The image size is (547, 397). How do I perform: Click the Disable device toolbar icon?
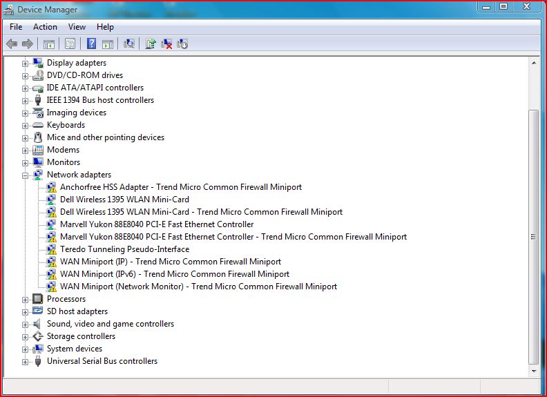pos(182,43)
